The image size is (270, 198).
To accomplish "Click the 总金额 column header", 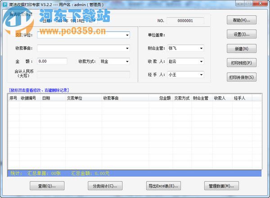I will pyautogui.click(x=161, y=98).
